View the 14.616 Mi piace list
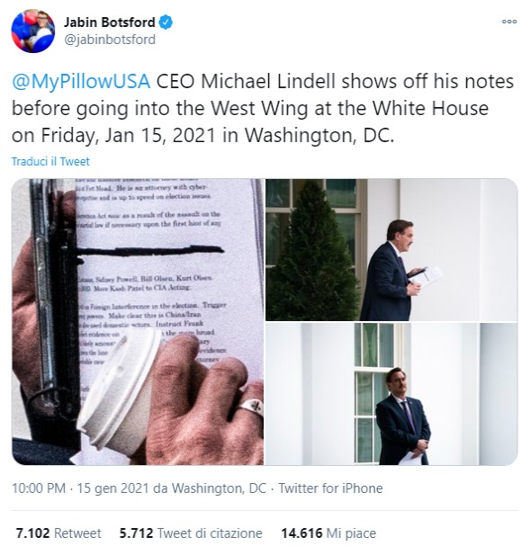 (328, 533)
